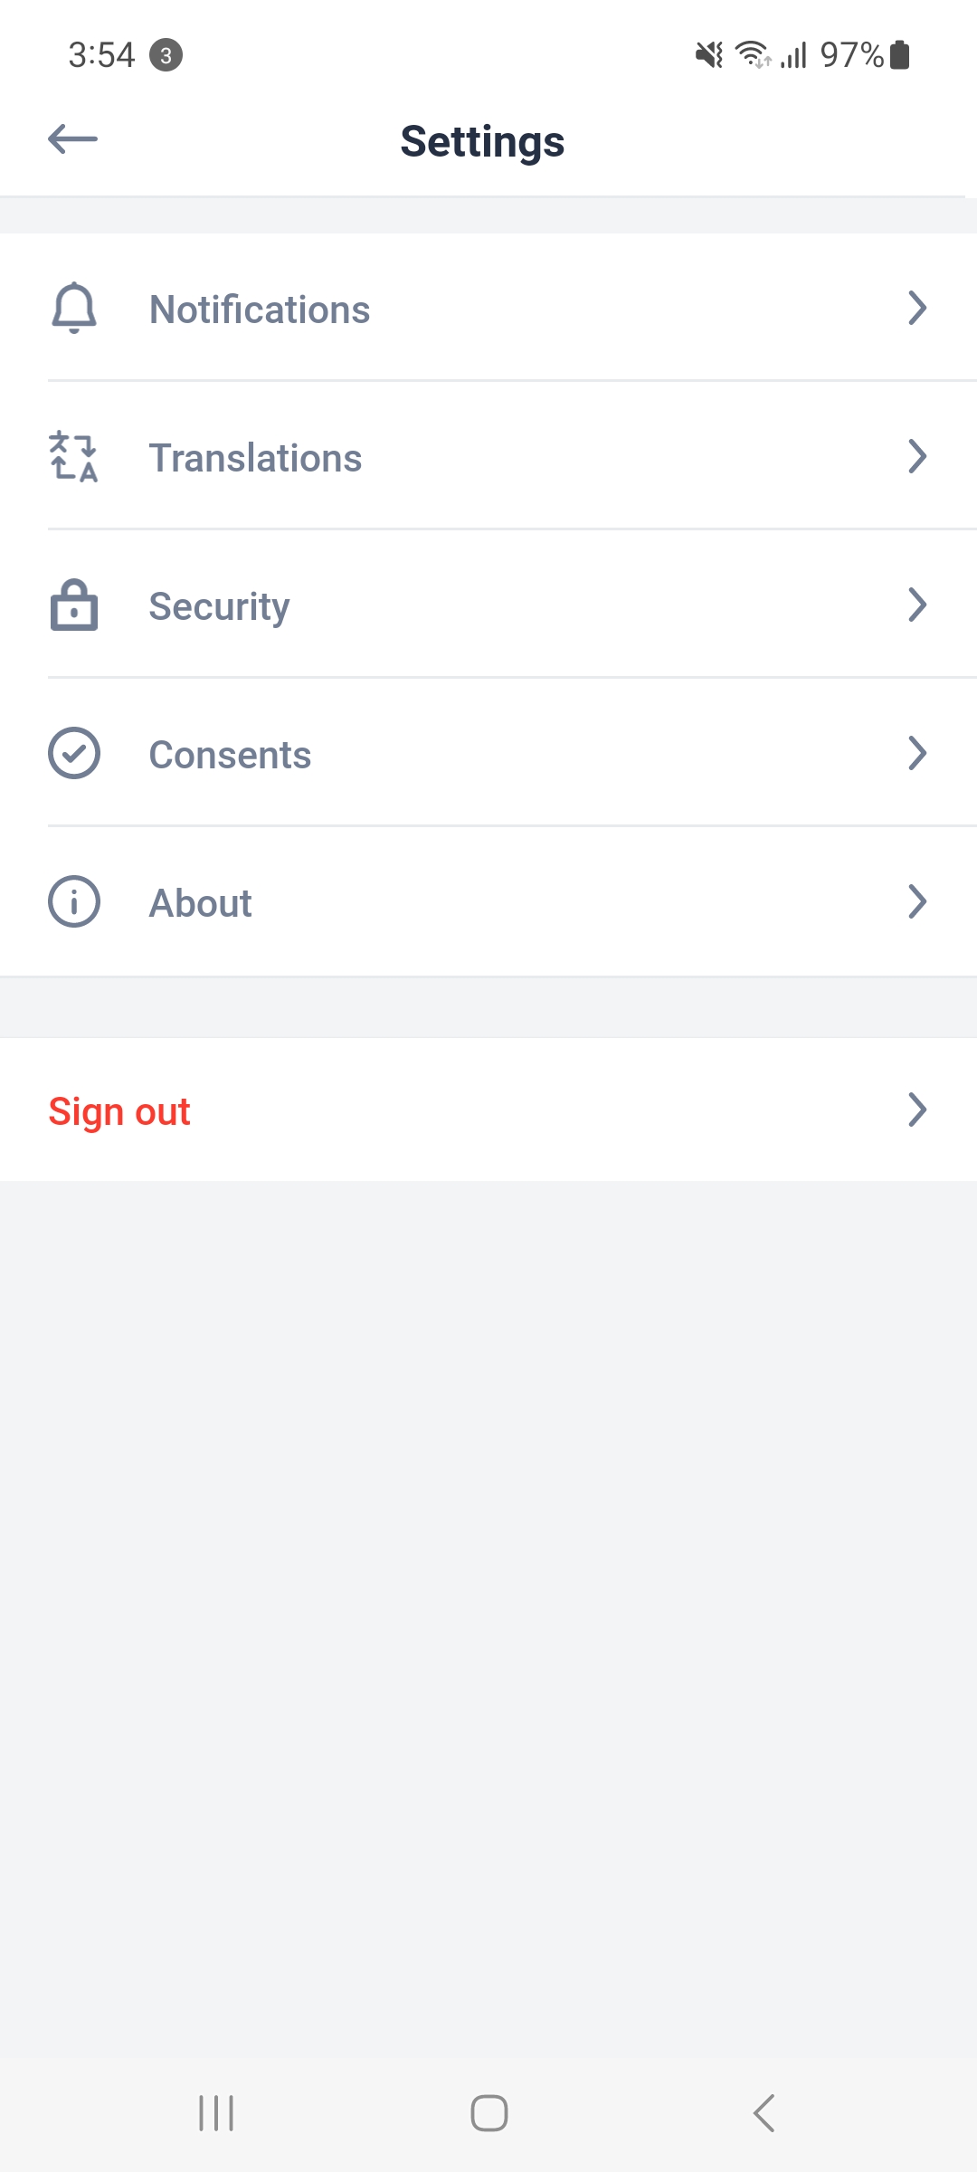Expand Notifications using its chevron
This screenshot has width=977, height=2172.
[x=917, y=309]
